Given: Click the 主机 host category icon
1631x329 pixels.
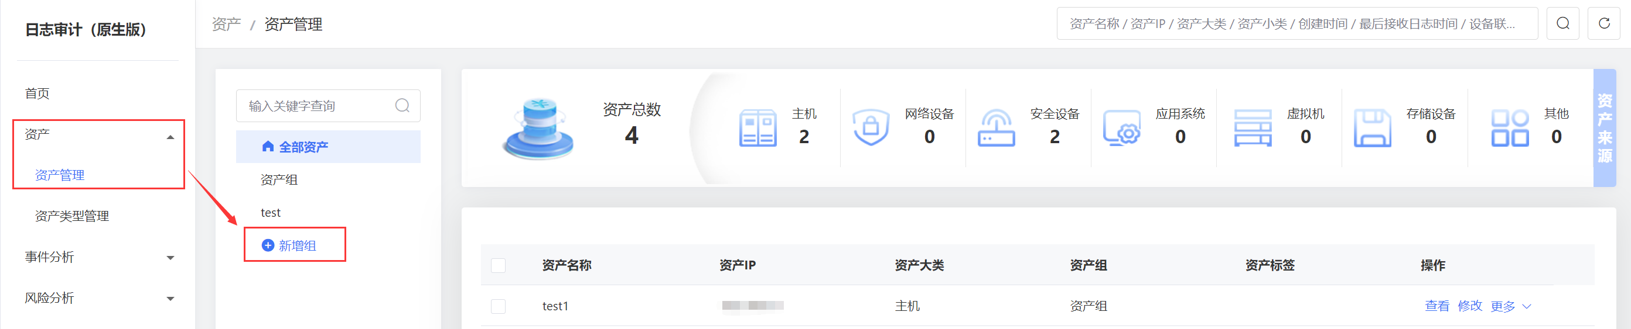Looking at the screenshot, I should click(758, 127).
